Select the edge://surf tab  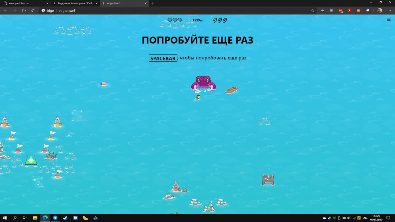tap(123, 3)
